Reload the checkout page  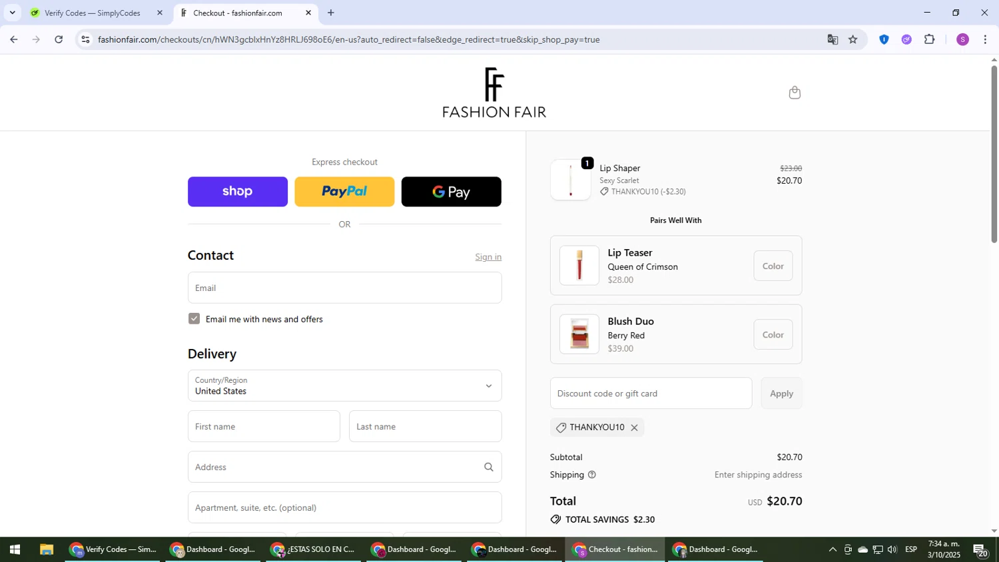click(59, 39)
